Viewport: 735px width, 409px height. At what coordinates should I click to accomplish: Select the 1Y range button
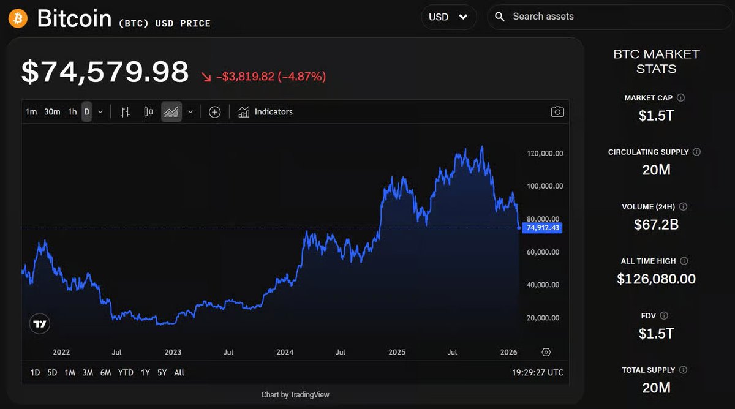click(x=145, y=372)
